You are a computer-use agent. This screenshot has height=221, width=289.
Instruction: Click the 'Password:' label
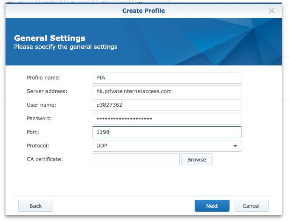[40, 119]
